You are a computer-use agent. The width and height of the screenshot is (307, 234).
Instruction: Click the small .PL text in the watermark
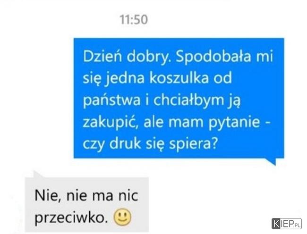(297, 226)
